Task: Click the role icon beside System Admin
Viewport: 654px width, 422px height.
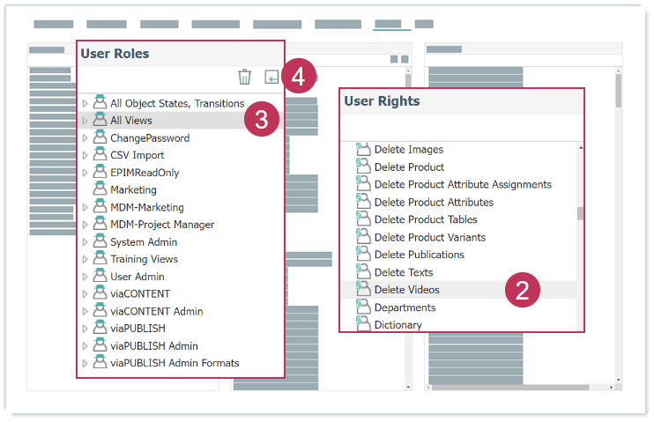Action: point(100,242)
